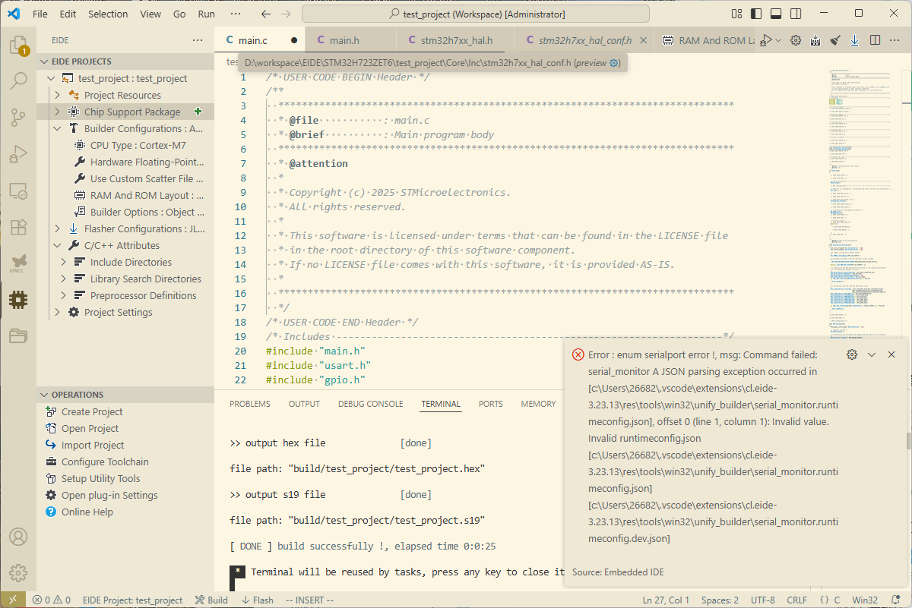Open the Manage gear in activity bar
The height and width of the screenshot is (608, 912).
tap(18, 573)
